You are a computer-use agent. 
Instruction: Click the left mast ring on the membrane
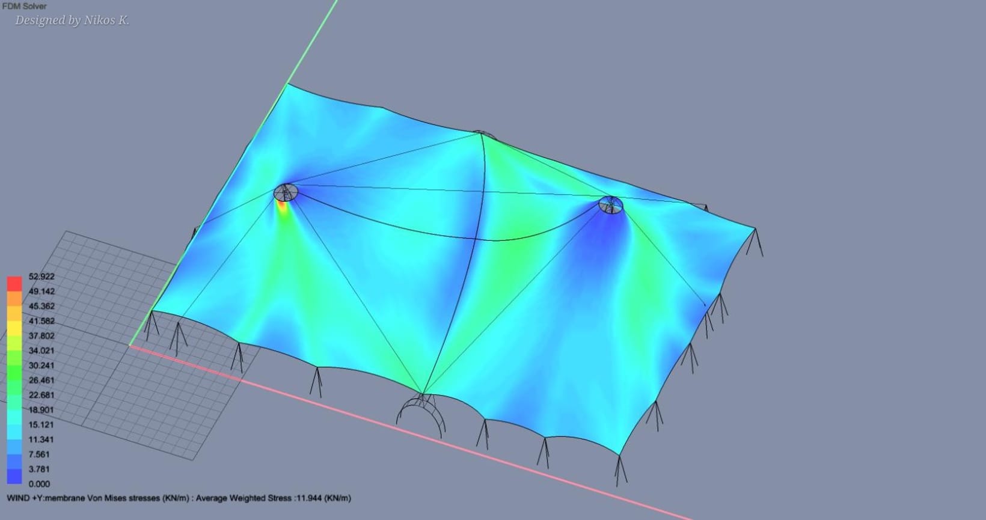(x=286, y=192)
